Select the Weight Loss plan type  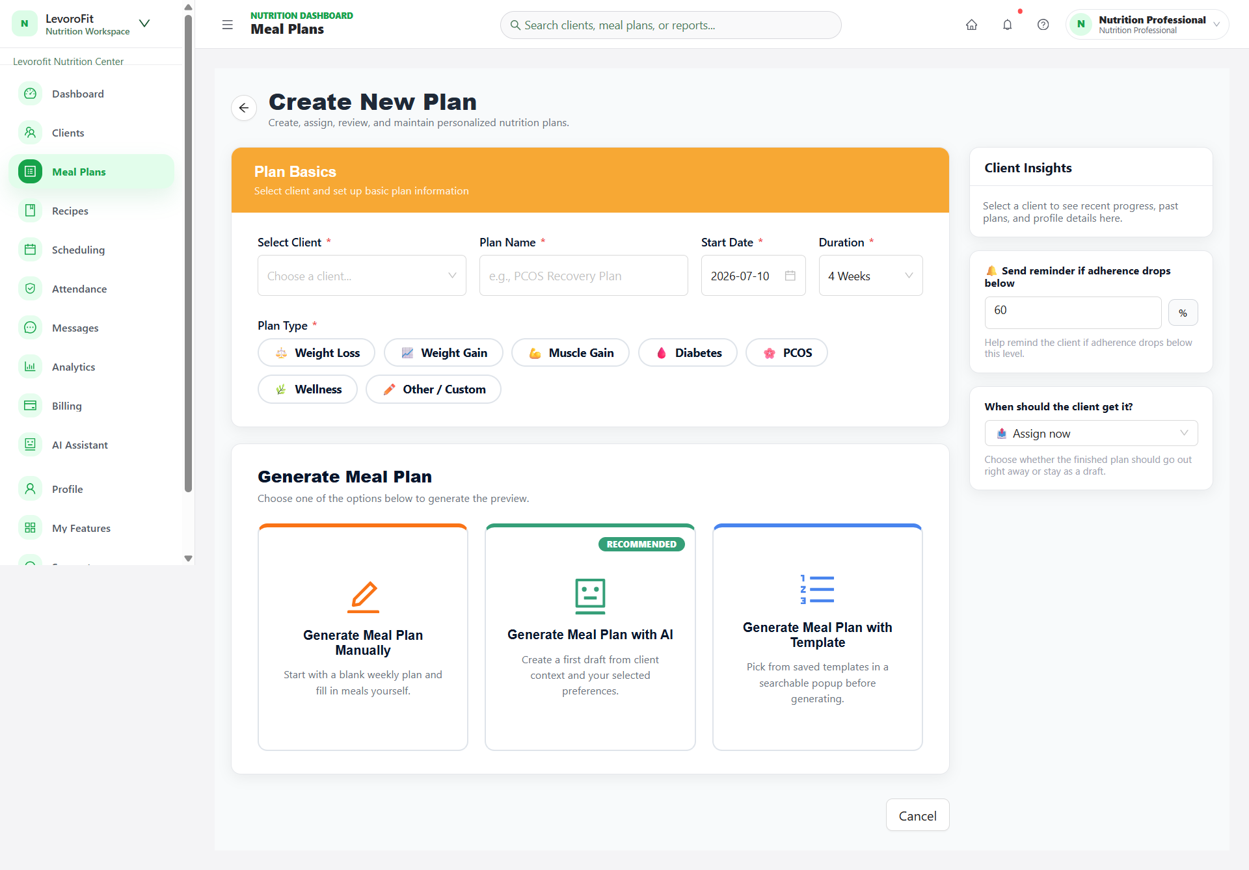click(316, 352)
